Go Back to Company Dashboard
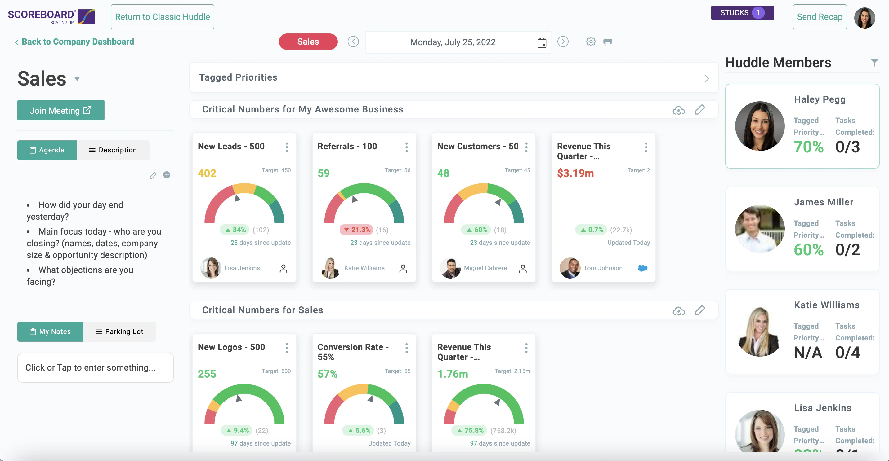Viewport: 889px width, 461px height. click(74, 42)
